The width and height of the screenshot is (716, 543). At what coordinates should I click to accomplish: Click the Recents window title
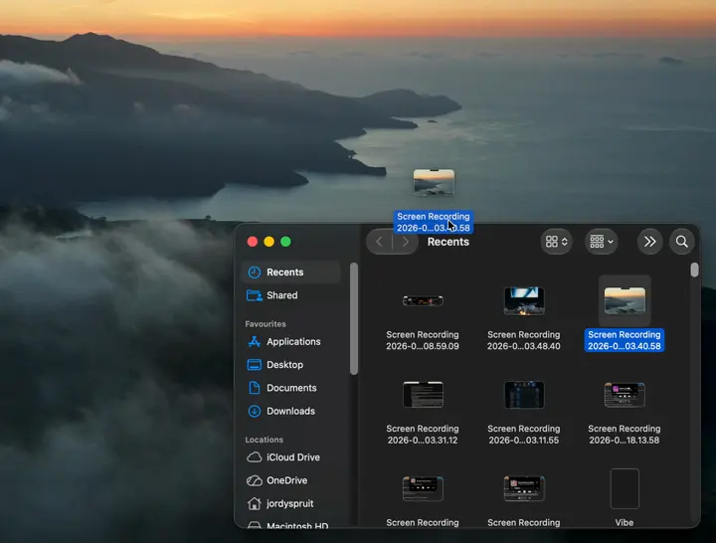point(447,242)
